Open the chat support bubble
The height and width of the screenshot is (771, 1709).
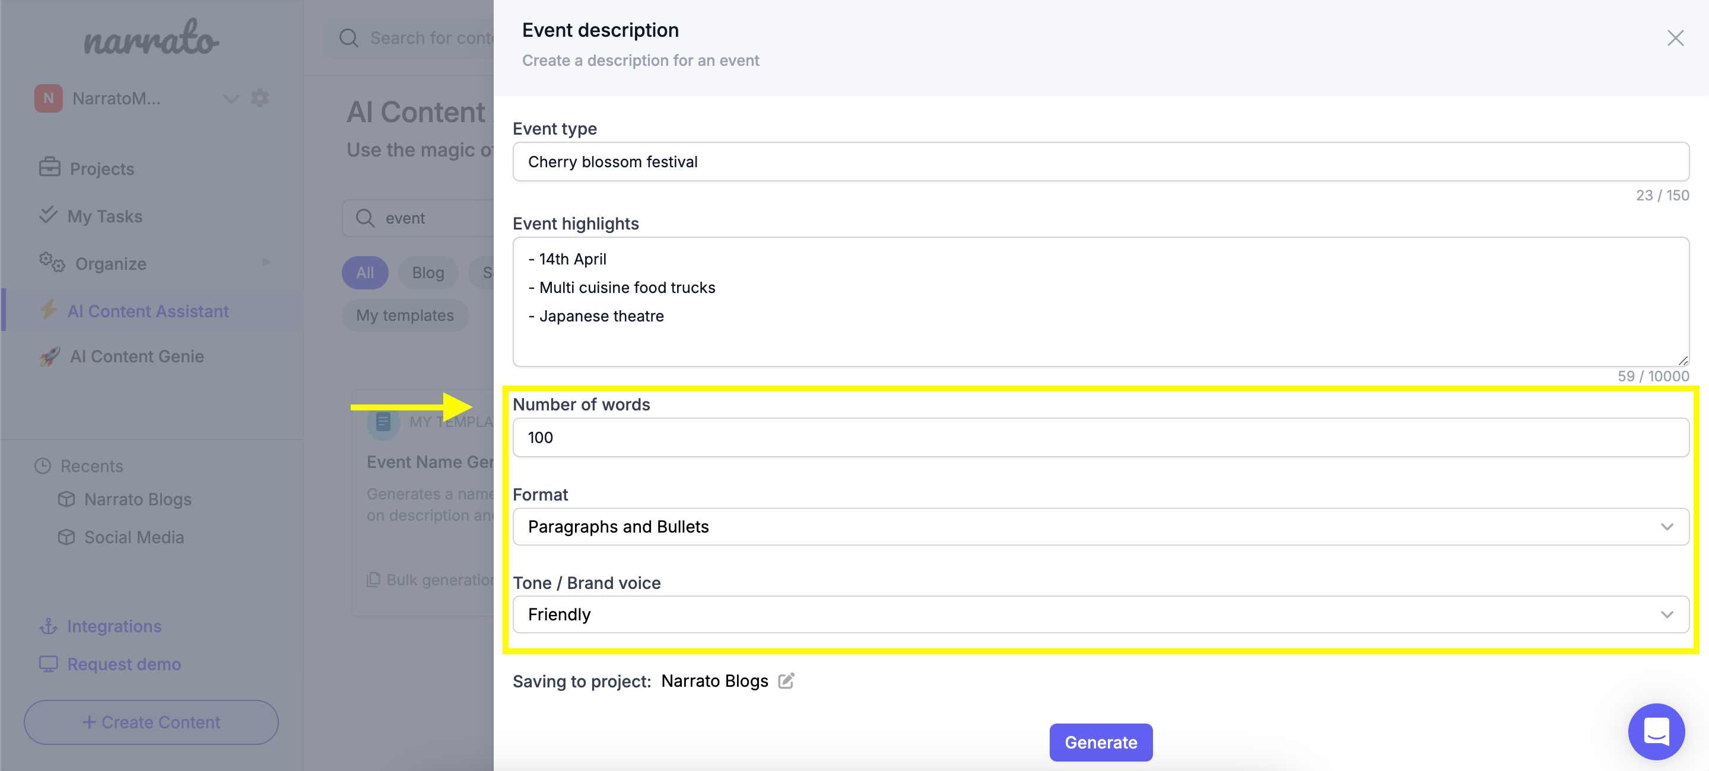tap(1656, 731)
